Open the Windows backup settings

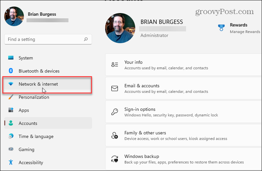pyautogui.click(x=183, y=159)
